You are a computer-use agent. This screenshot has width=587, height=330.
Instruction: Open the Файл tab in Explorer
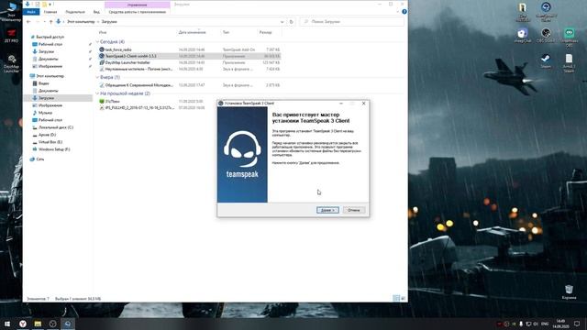click(31, 12)
